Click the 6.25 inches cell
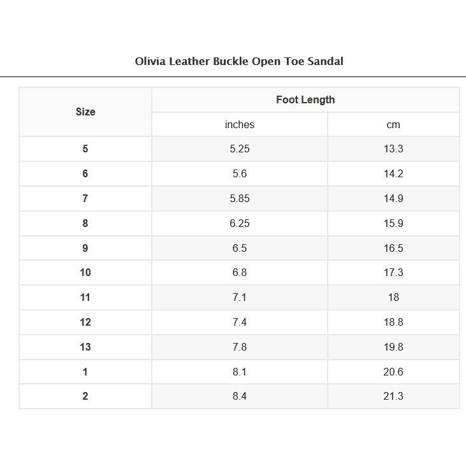 tap(240, 224)
